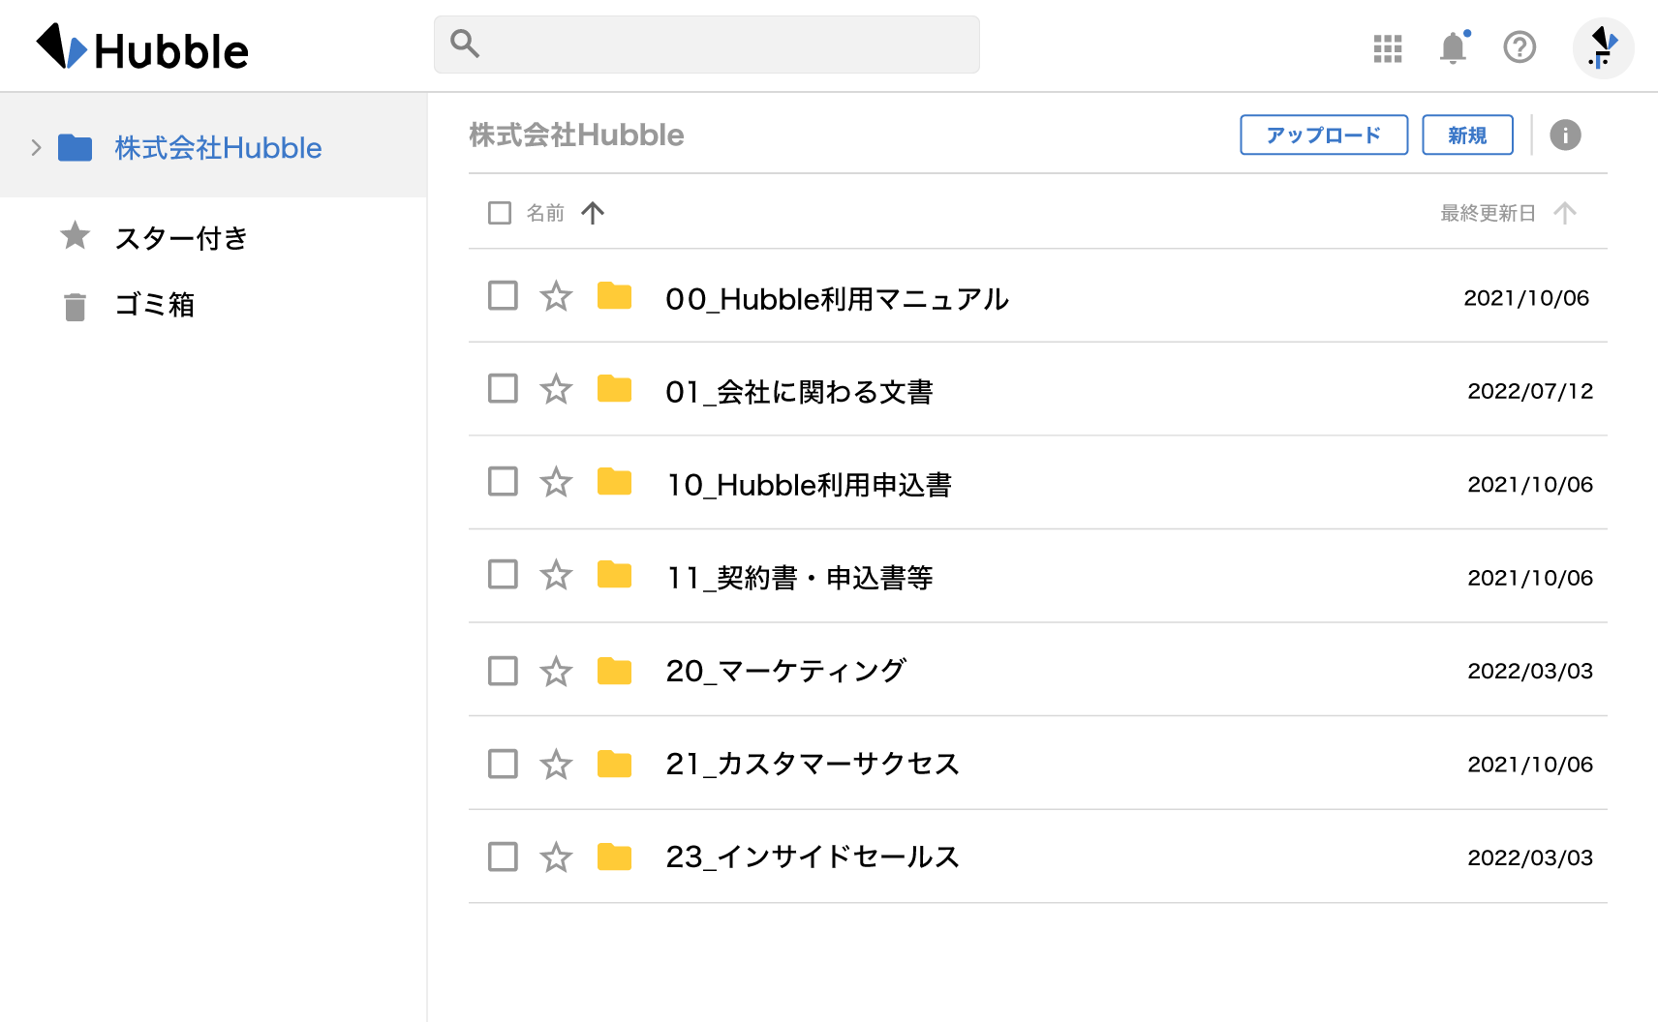This screenshot has height=1022, width=1658.
Task: Open the ゴミ箱 section
Action: click(155, 305)
